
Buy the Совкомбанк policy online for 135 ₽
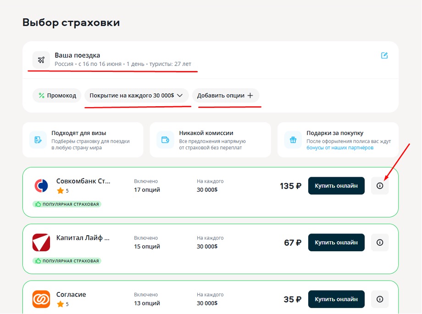(336, 185)
